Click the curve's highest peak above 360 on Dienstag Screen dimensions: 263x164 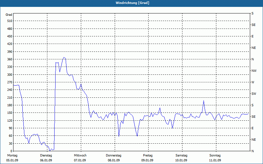coord(64,57)
